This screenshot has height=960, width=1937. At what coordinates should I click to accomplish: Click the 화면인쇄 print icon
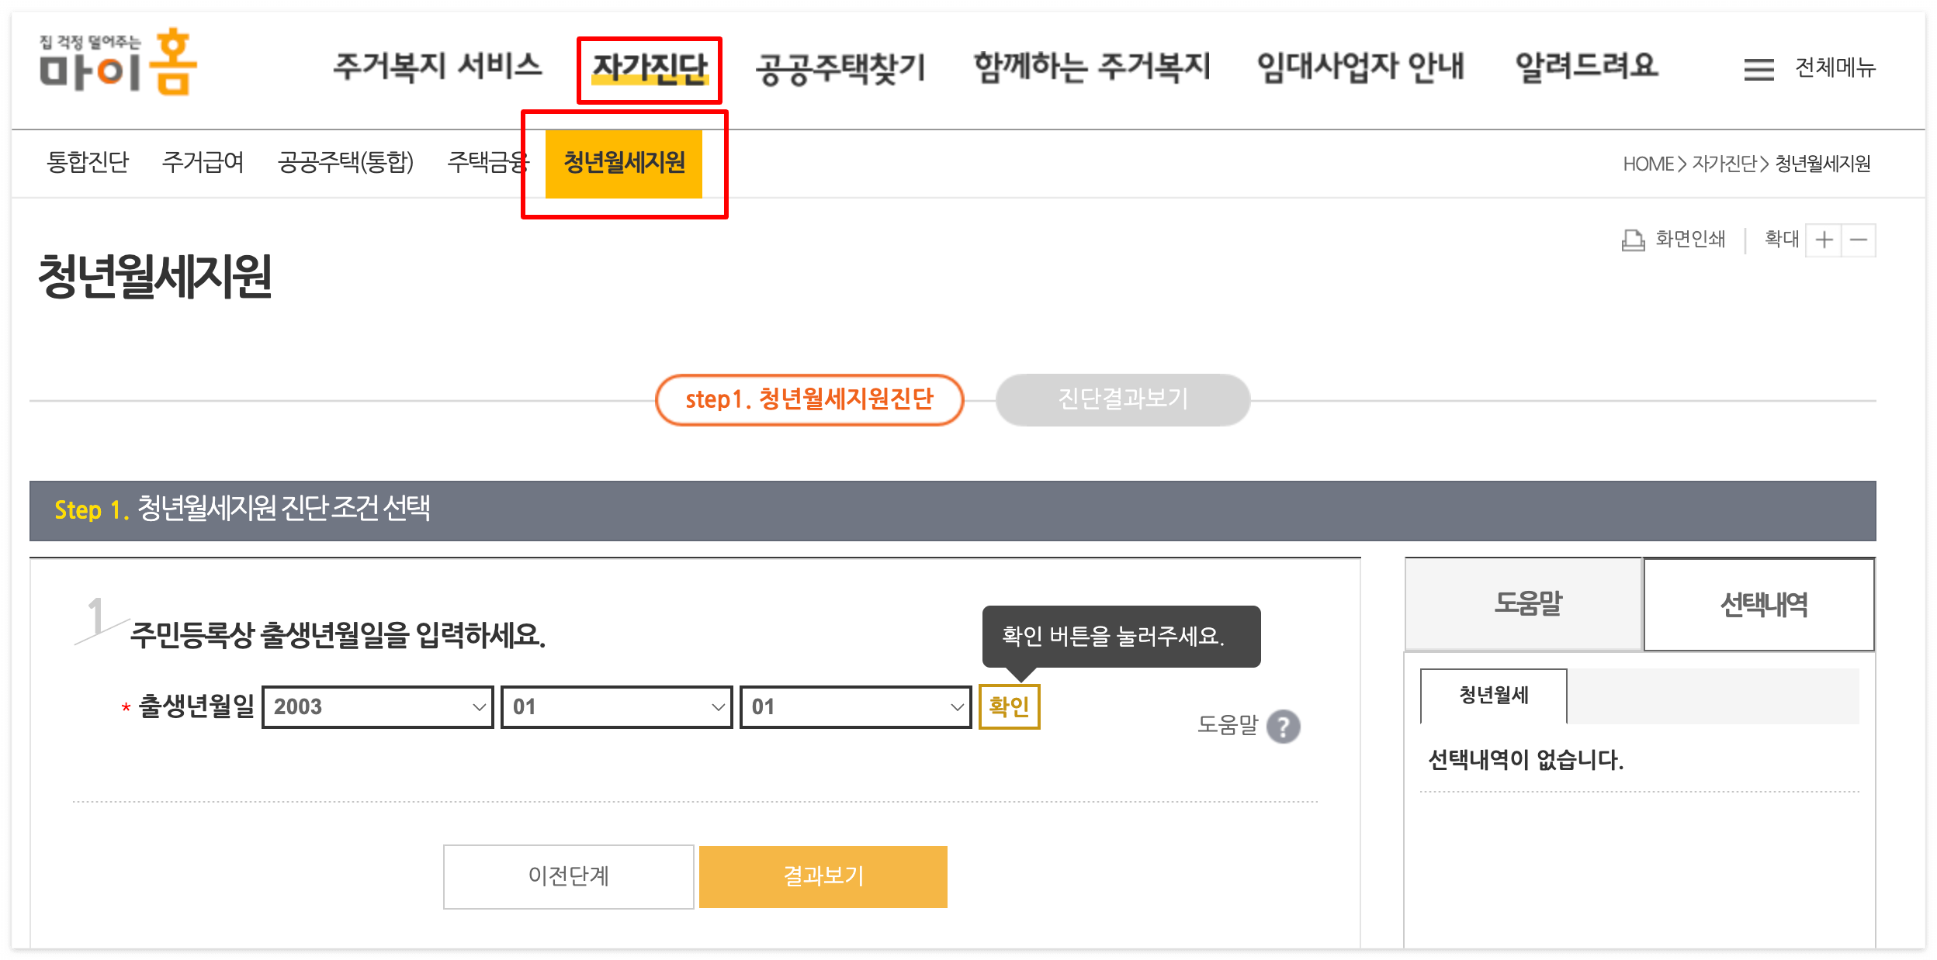1633,240
